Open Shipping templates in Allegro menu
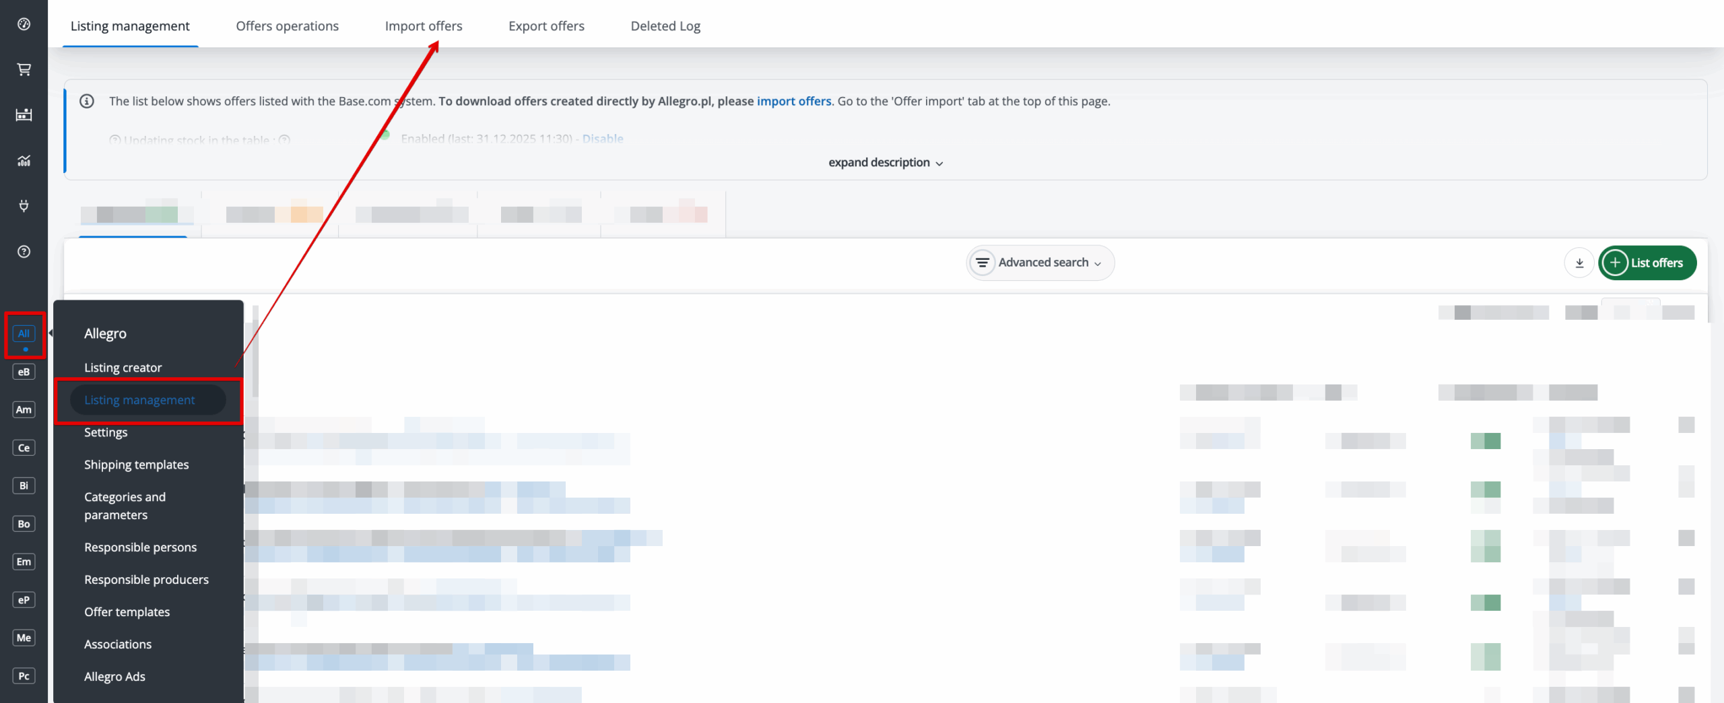1724x703 pixels. (136, 465)
